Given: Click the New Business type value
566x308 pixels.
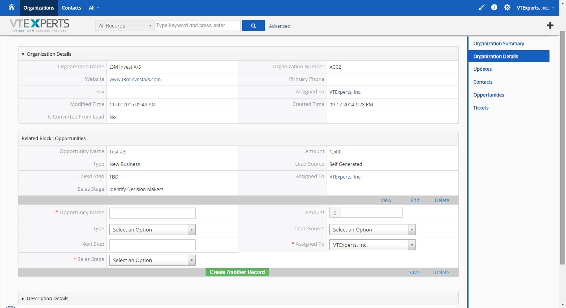Looking at the screenshot, I should pyautogui.click(x=125, y=164).
